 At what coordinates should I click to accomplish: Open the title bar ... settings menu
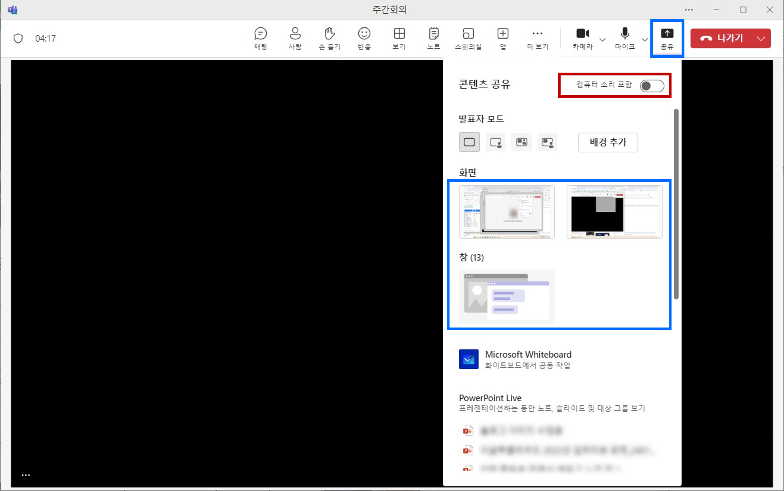coord(689,9)
